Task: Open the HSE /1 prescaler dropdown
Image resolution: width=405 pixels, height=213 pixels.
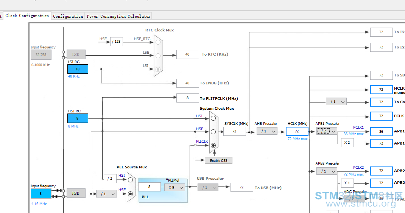Action: pyautogui.click(x=106, y=194)
